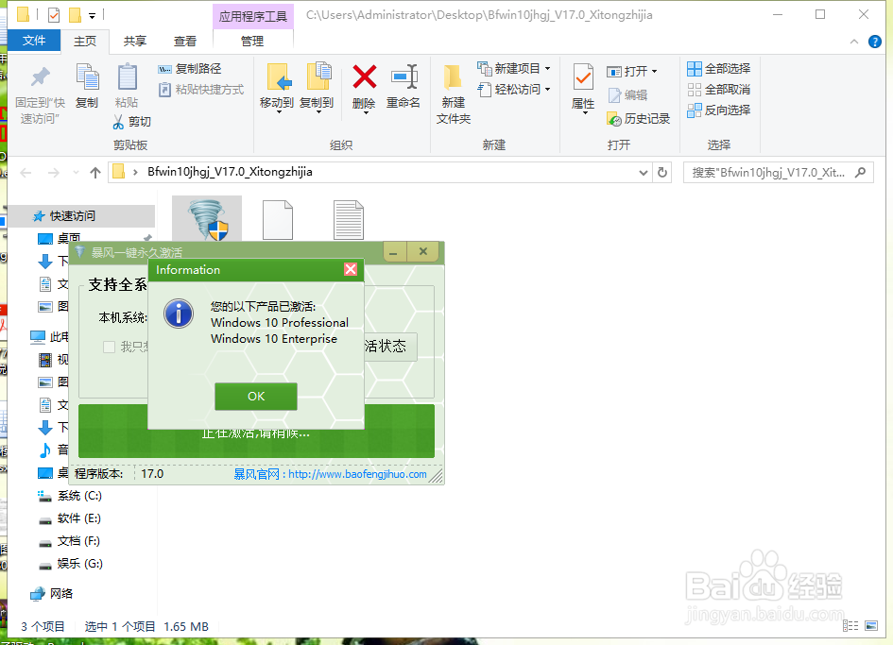
Task: Click the Copy icon in clipboard group
Action: coord(87,87)
